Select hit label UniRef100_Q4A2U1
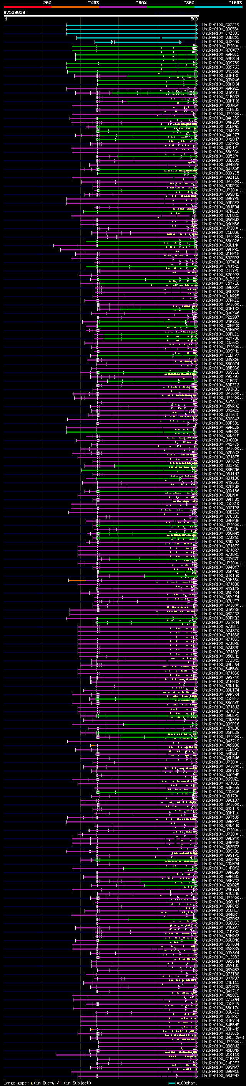 [221, 93]
